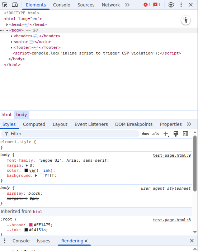Click the accessibility tree toggle button
Viewport: 198px width, 251px height.
point(186,20)
